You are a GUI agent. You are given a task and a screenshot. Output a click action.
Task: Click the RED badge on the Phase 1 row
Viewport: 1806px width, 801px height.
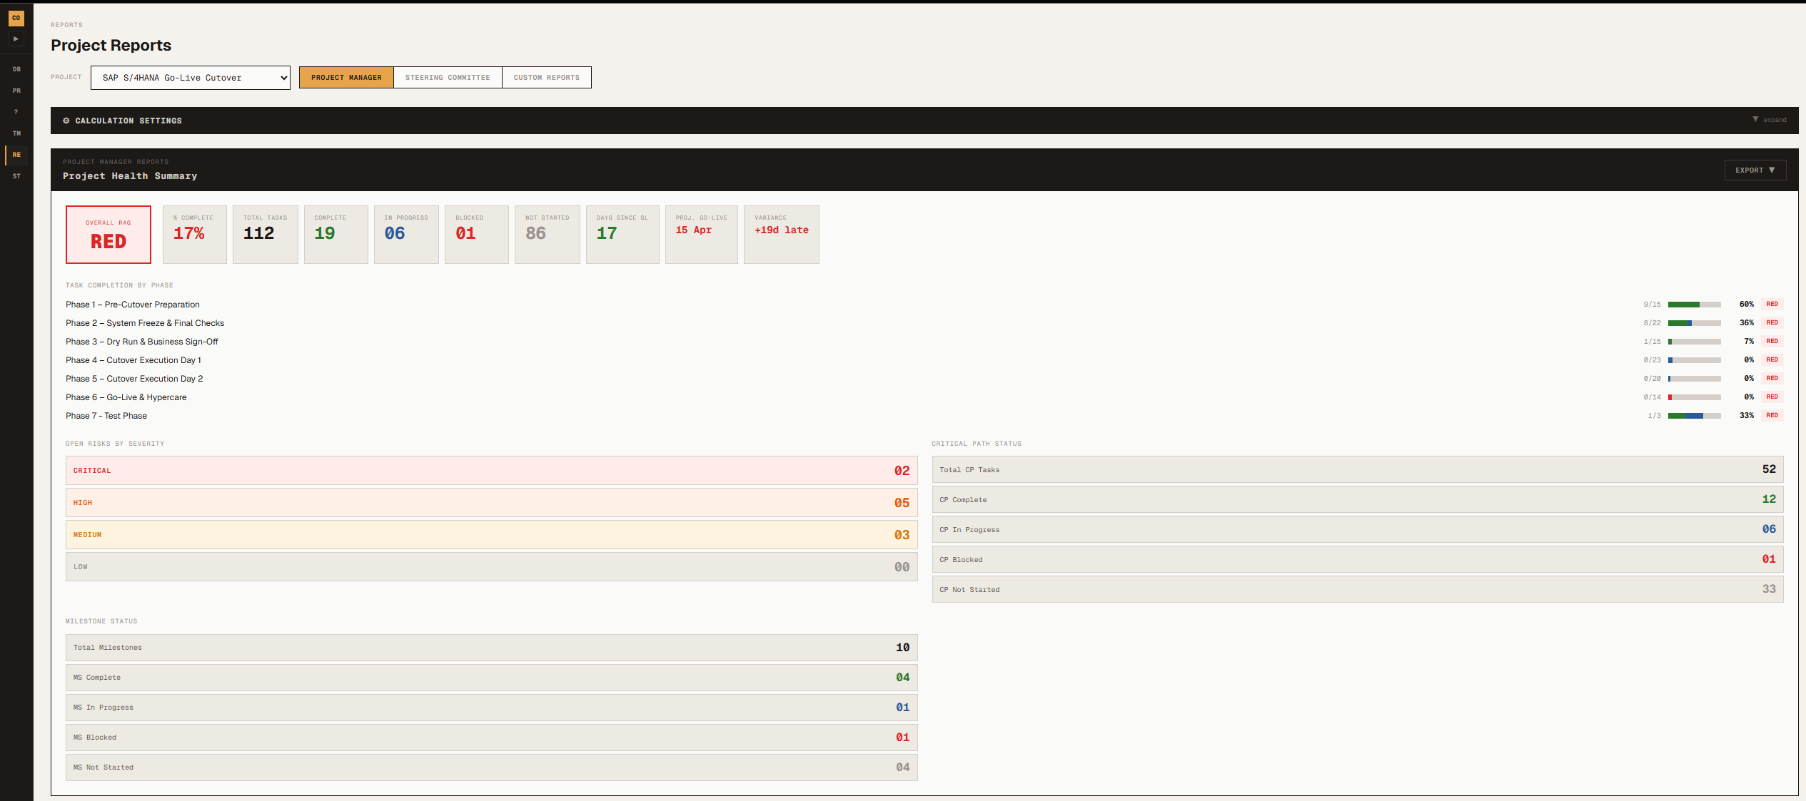coord(1772,304)
